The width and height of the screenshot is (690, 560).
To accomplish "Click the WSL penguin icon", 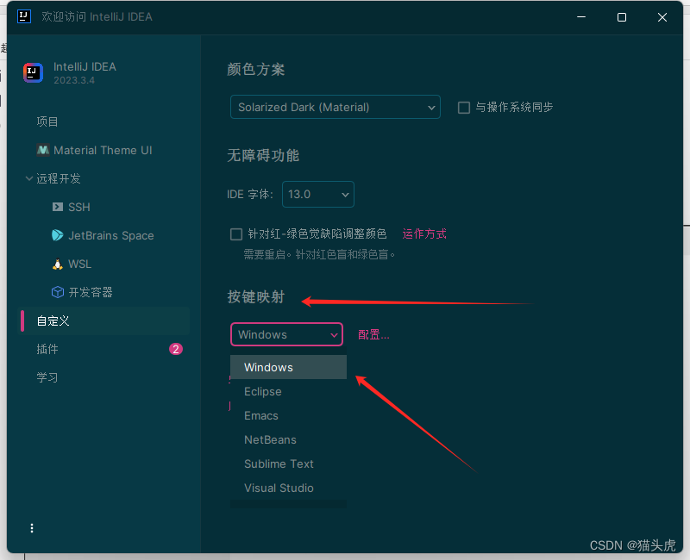I will point(58,264).
